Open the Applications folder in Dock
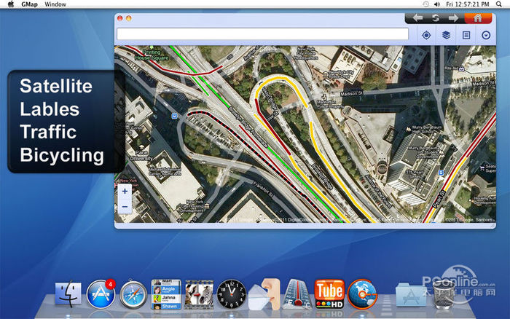510x319 pixels. 411,295
